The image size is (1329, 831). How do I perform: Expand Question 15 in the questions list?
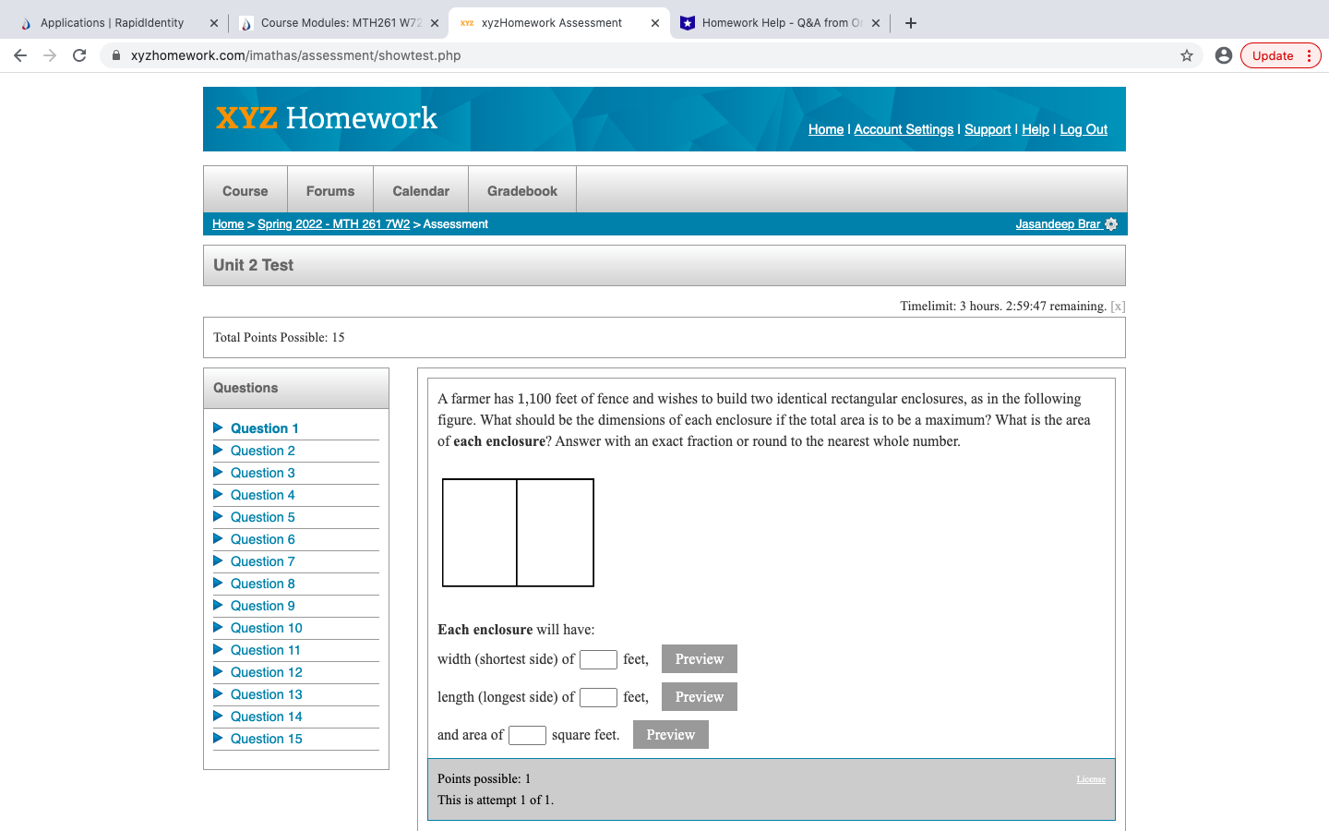point(266,739)
